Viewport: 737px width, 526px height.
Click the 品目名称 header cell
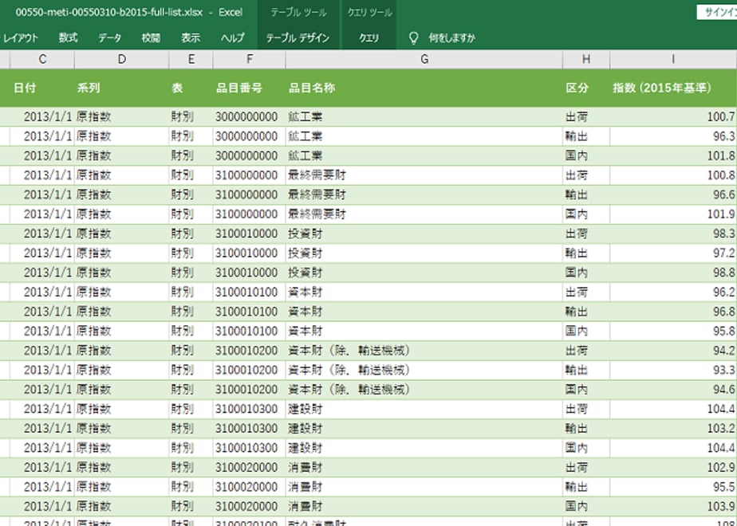(x=424, y=88)
